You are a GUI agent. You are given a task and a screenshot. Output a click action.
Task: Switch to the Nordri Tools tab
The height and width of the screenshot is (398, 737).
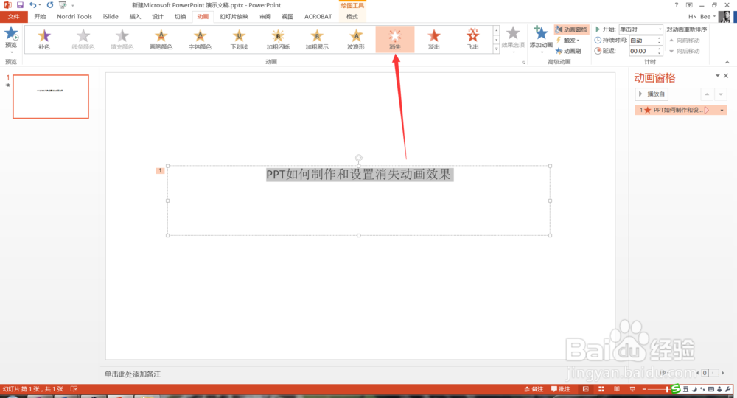74,16
